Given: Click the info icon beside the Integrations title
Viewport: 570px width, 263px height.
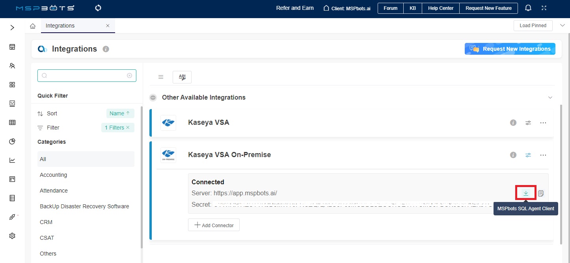Looking at the screenshot, I should click(x=106, y=49).
